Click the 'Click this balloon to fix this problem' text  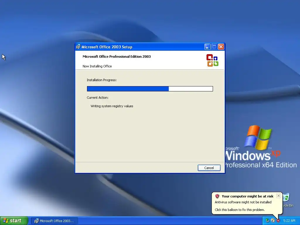point(240,210)
